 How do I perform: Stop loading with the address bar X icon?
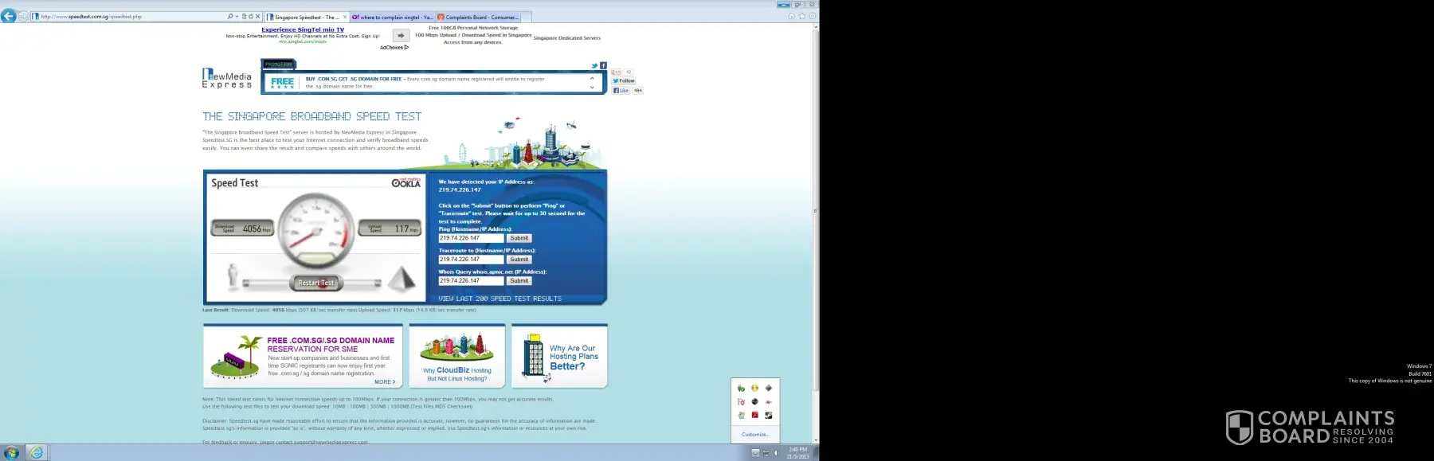pos(258,16)
